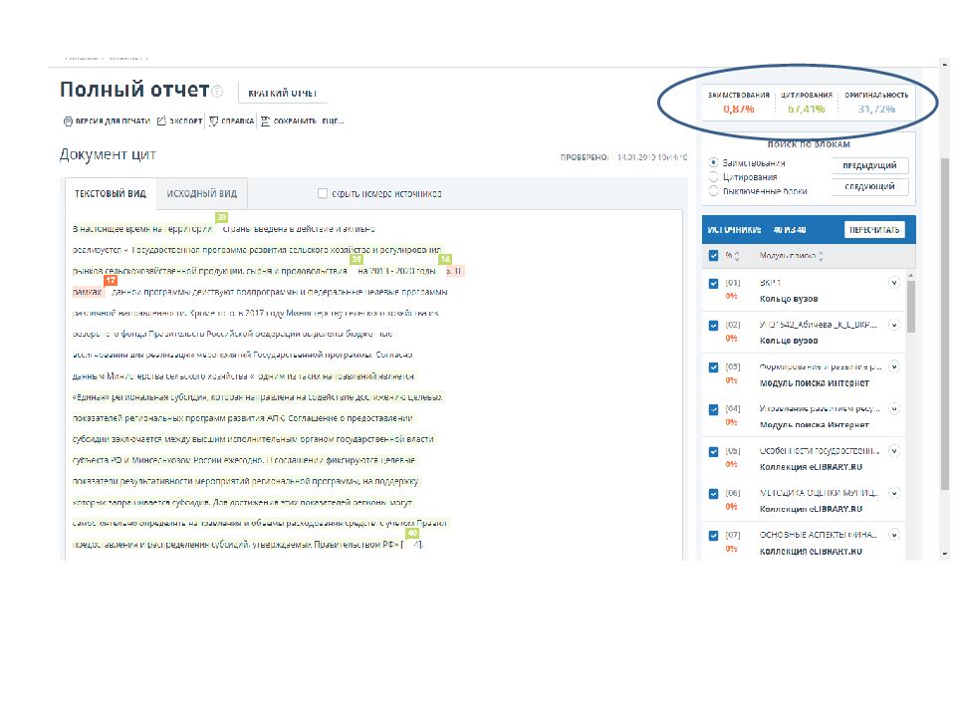The image size is (956, 717).
Task: Click the sources list scrollbar thumb
Action: (911, 306)
